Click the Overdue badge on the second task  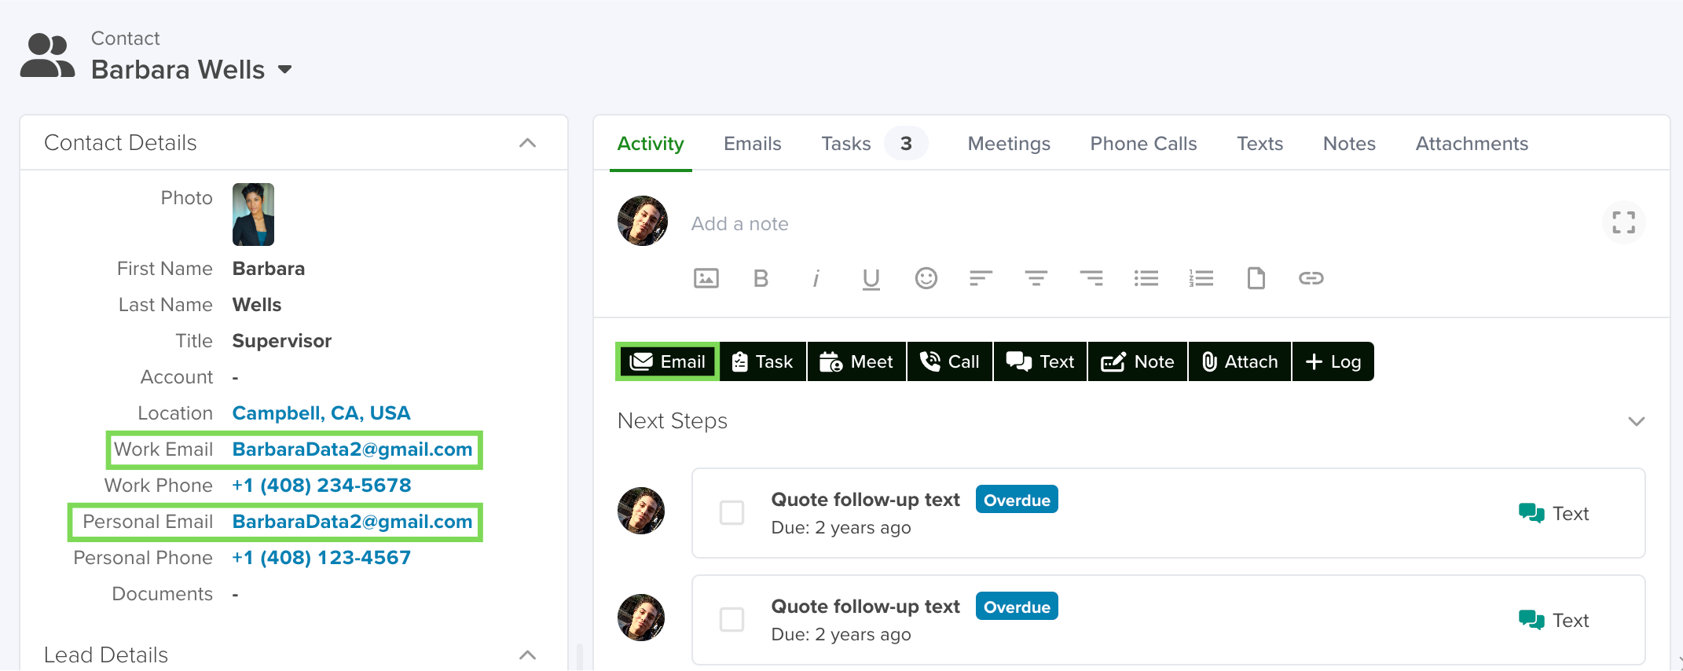point(1017,607)
